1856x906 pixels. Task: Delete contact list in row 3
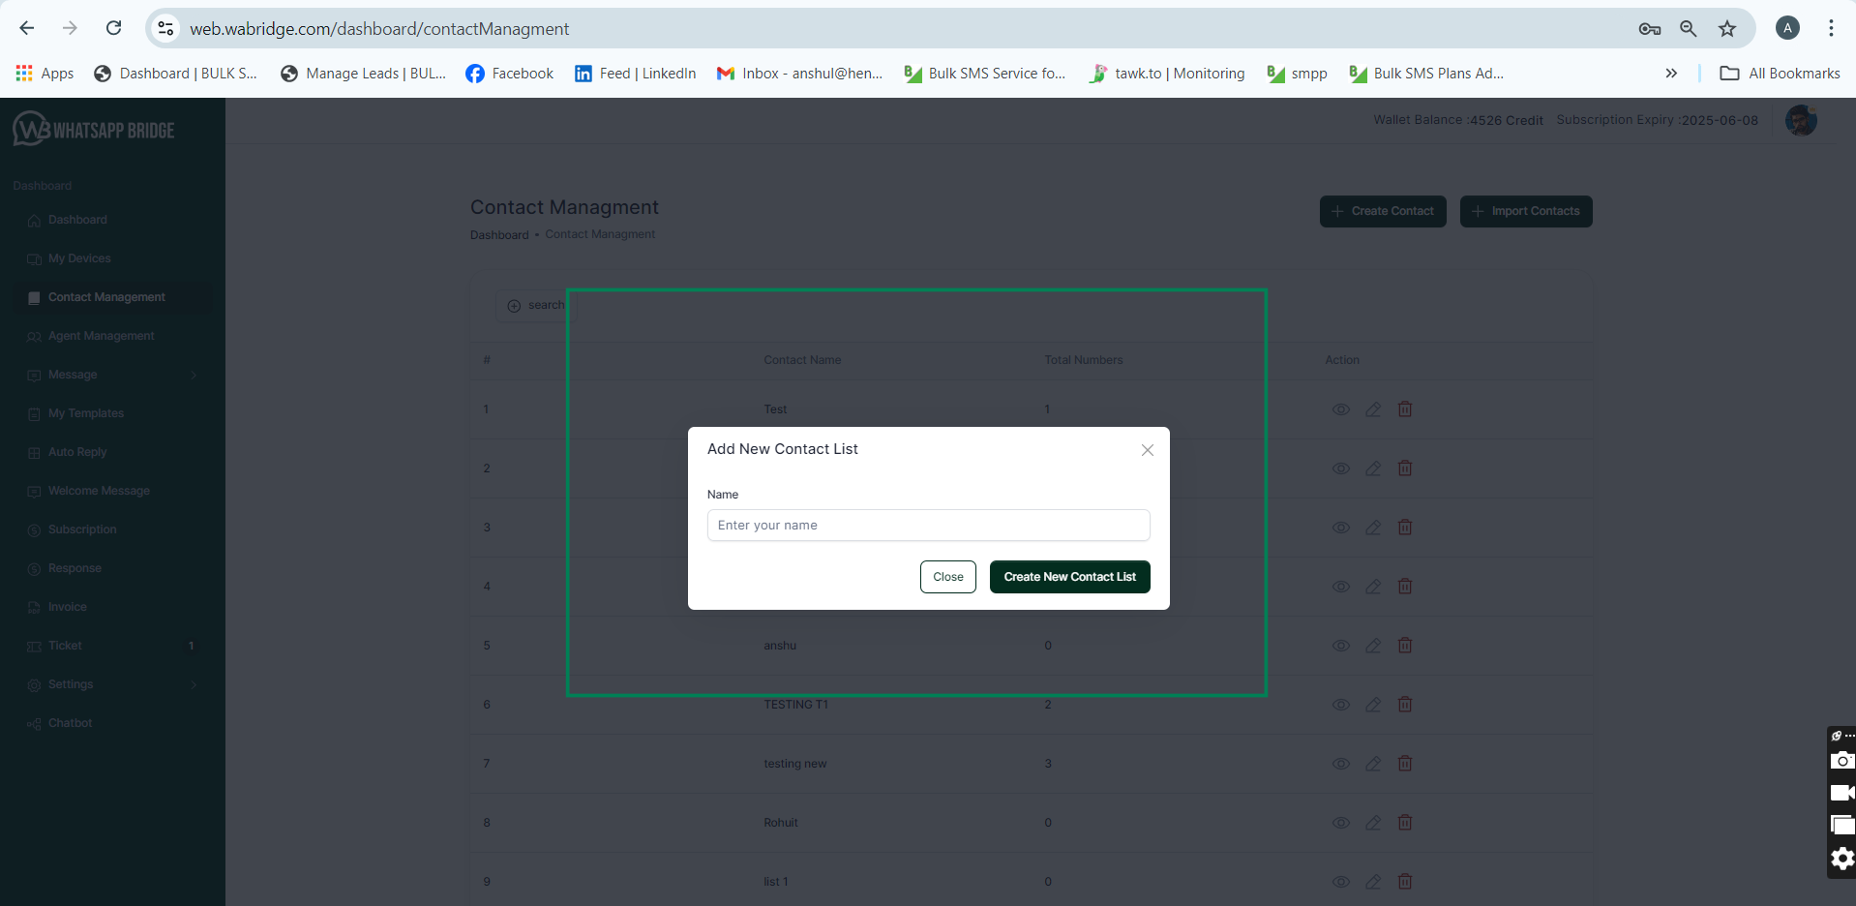tap(1405, 528)
